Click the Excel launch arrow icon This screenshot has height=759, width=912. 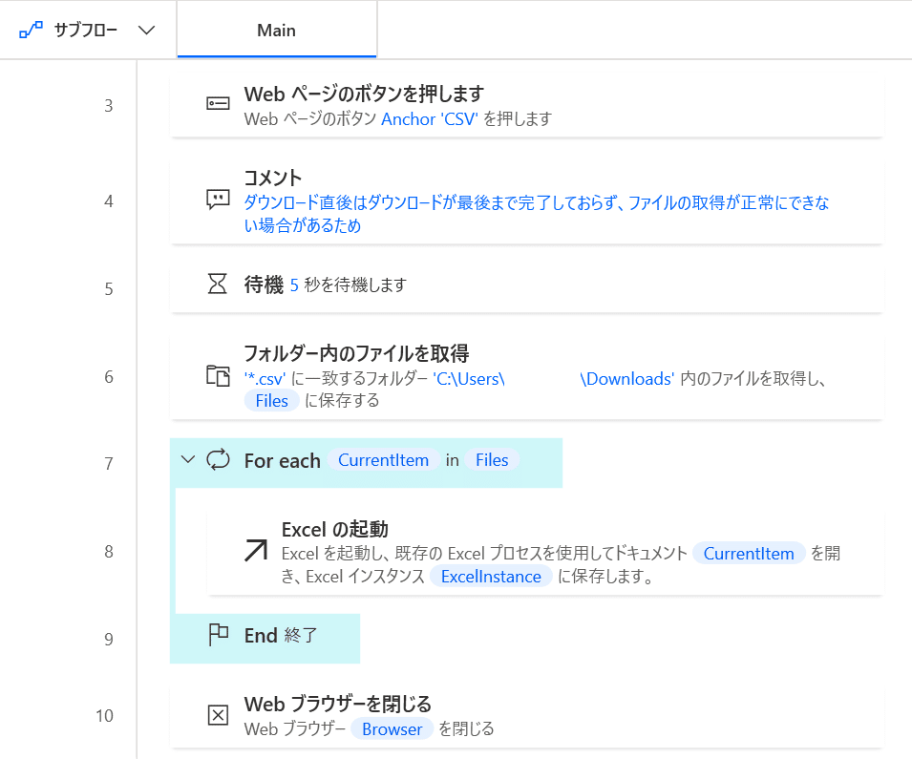click(x=255, y=550)
